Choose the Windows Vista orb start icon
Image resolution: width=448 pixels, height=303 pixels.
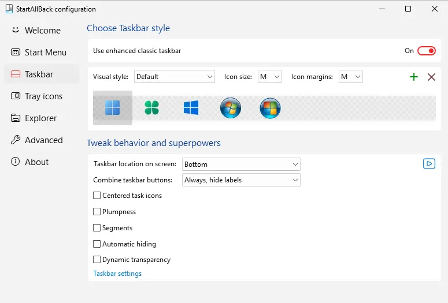point(270,108)
